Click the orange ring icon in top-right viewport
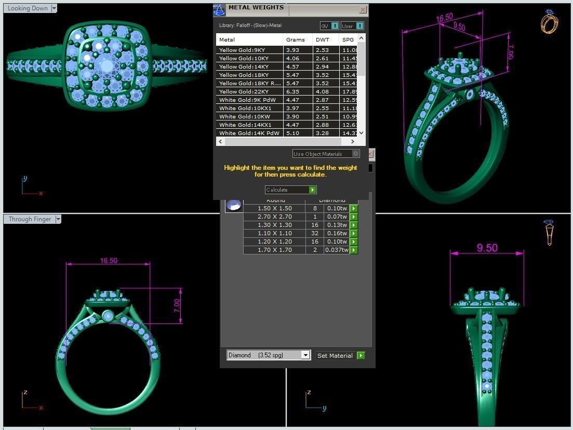Image resolution: width=573 pixels, height=430 pixels. 549,22
